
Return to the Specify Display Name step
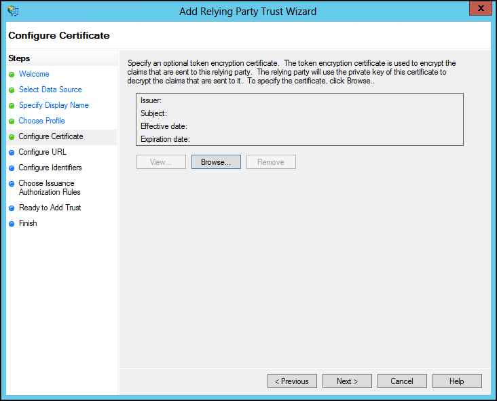(x=54, y=105)
